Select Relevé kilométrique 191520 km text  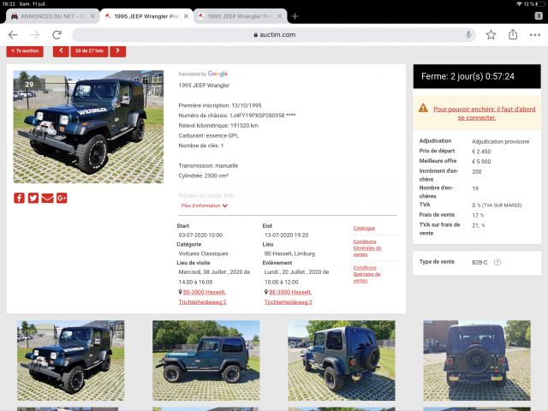218,126
